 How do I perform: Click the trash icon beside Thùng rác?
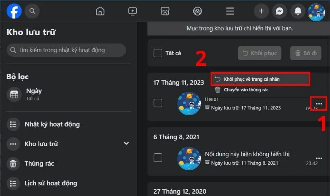coord(13,163)
